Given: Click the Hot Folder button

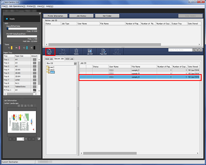Looking at the screenshot, I should point(107,16).
